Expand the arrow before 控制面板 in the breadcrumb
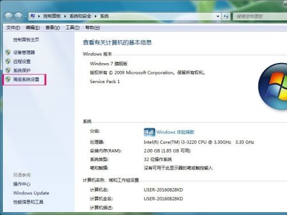The height and width of the screenshot is (215, 287). [x=39, y=16]
